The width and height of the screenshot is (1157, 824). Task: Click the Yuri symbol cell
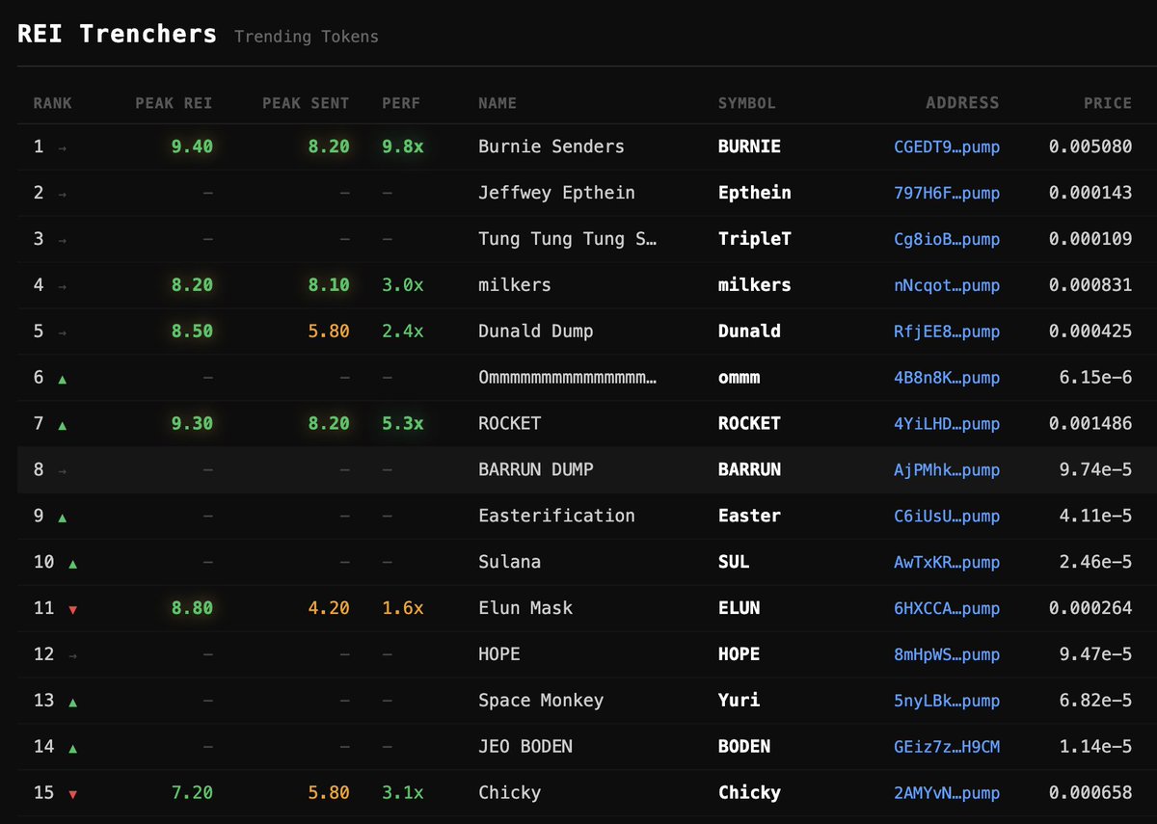739,701
